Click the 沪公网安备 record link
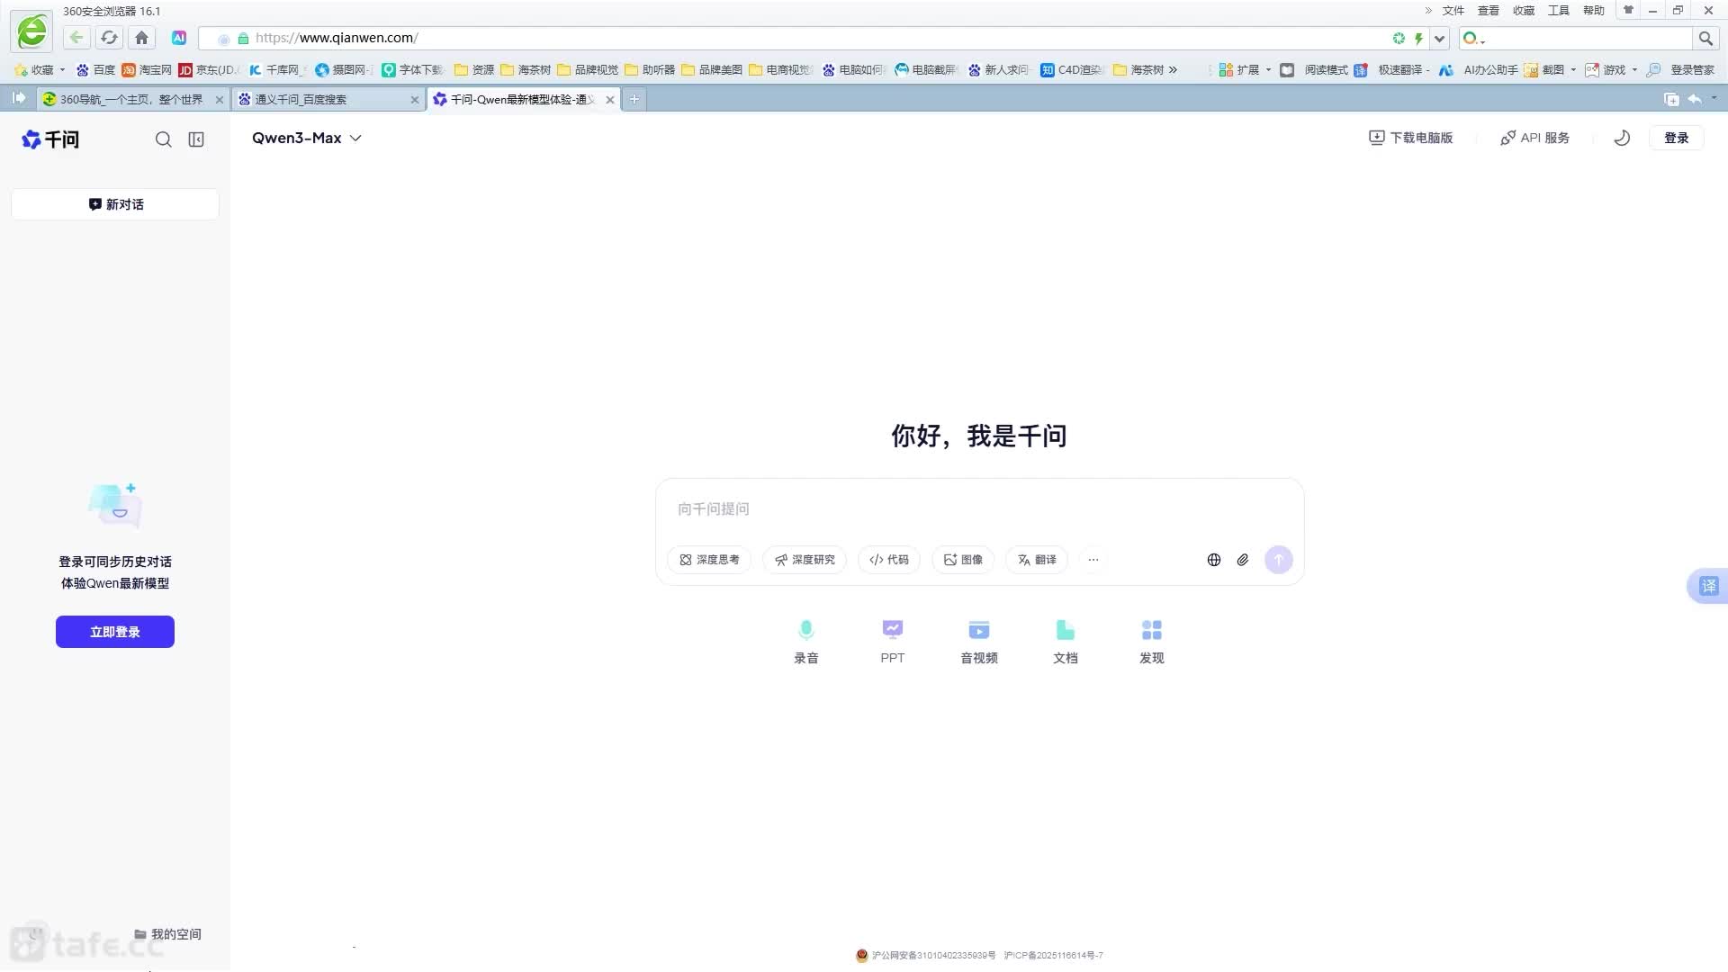This screenshot has height=972, width=1728. point(926,956)
